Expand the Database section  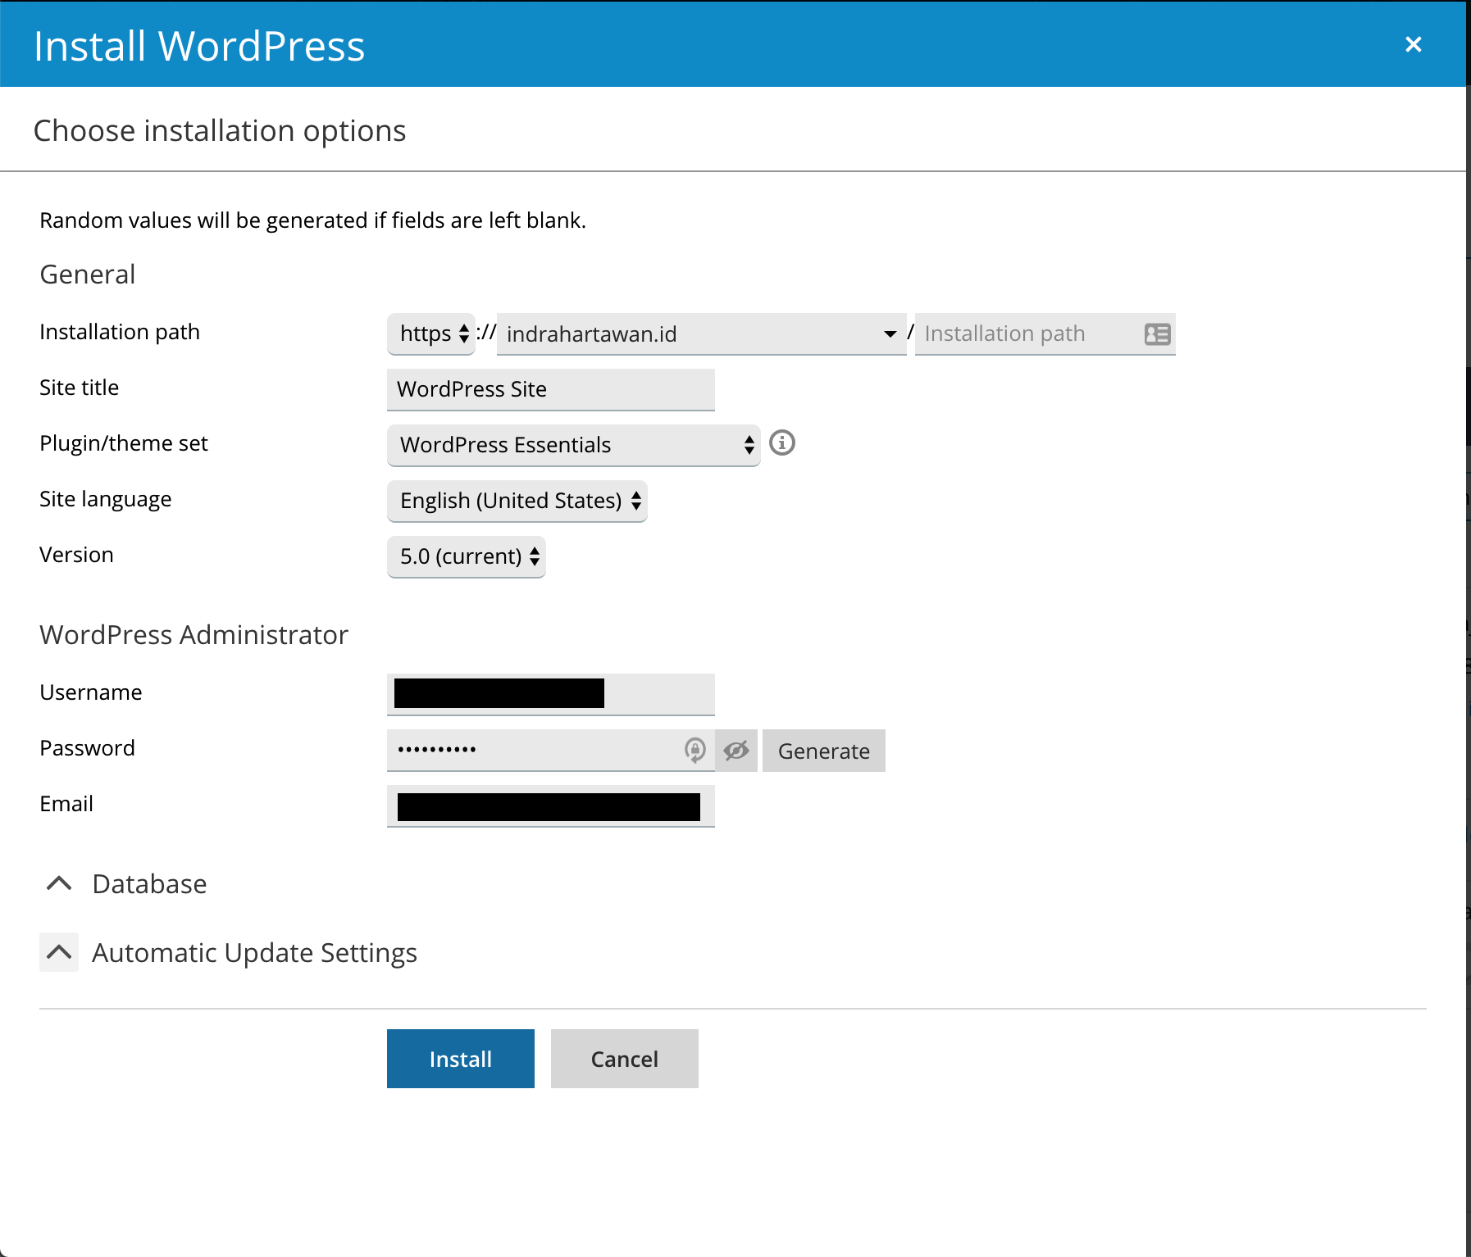pyautogui.click(x=59, y=883)
